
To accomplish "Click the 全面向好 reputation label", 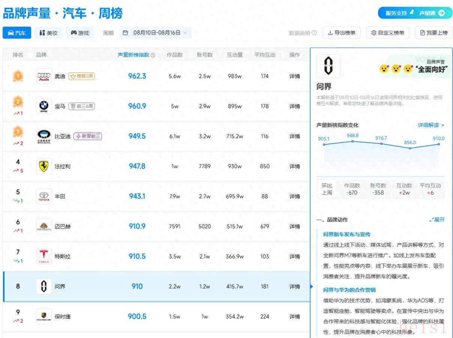I will tap(432, 69).
